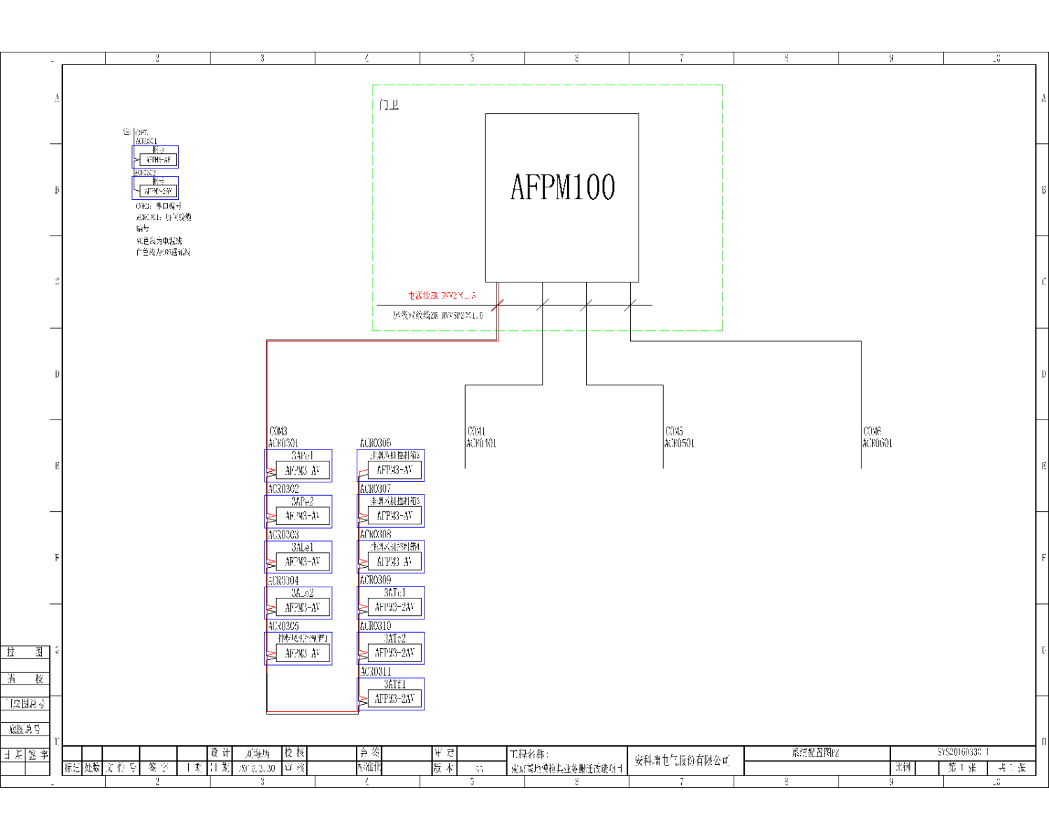Select the 3ATe2 AFPM3-2AV module box

pyautogui.click(x=391, y=648)
